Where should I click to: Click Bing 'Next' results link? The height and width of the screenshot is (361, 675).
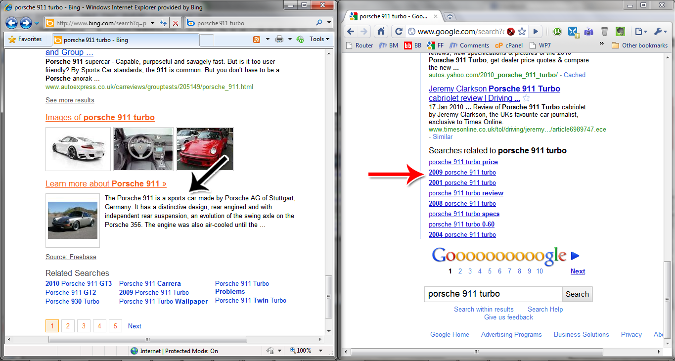point(135,326)
